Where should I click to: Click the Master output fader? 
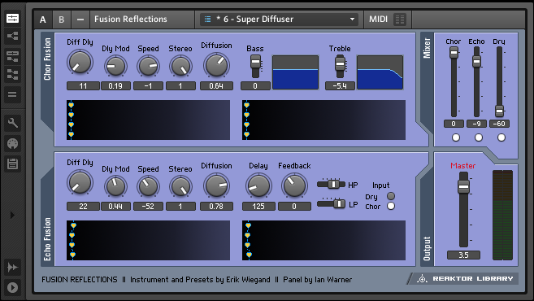[x=463, y=186]
